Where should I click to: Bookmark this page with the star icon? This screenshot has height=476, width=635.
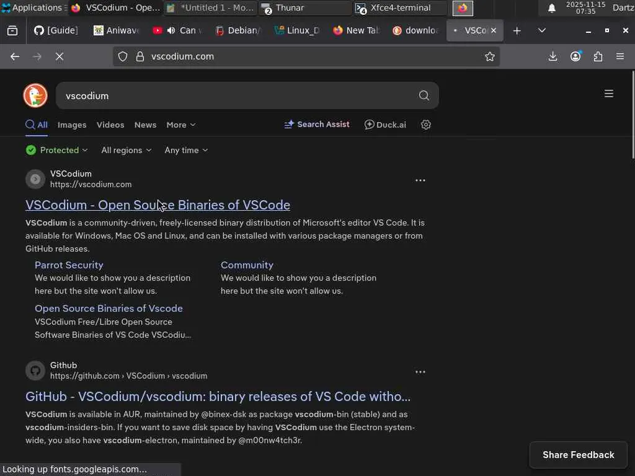(x=490, y=56)
